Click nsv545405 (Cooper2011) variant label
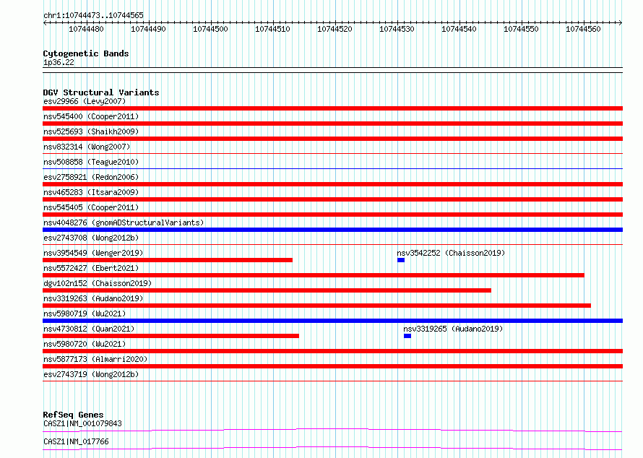This screenshot has width=643, height=458. [x=91, y=207]
